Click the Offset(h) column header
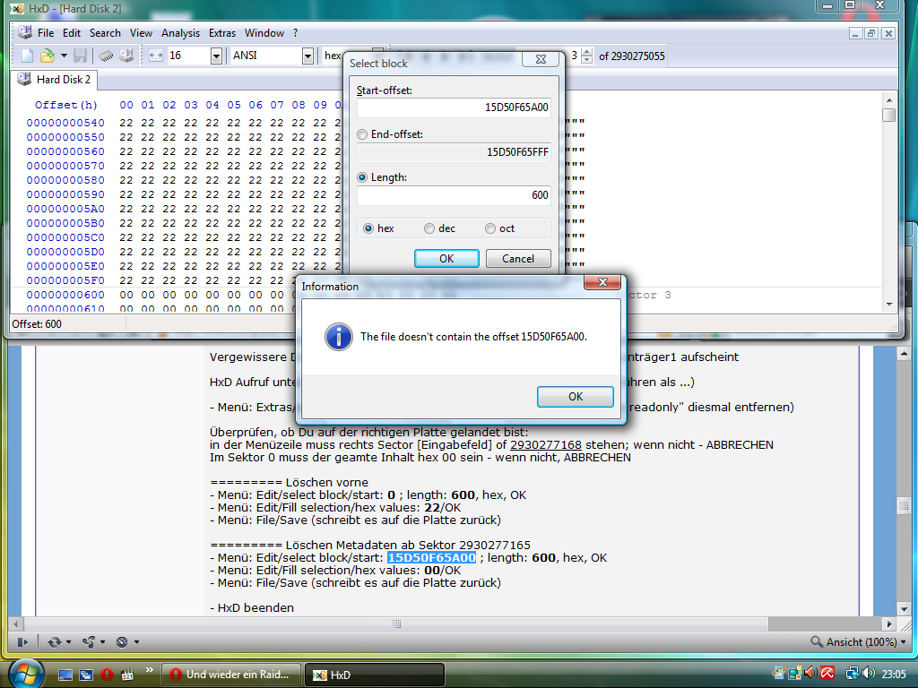 pos(65,106)
